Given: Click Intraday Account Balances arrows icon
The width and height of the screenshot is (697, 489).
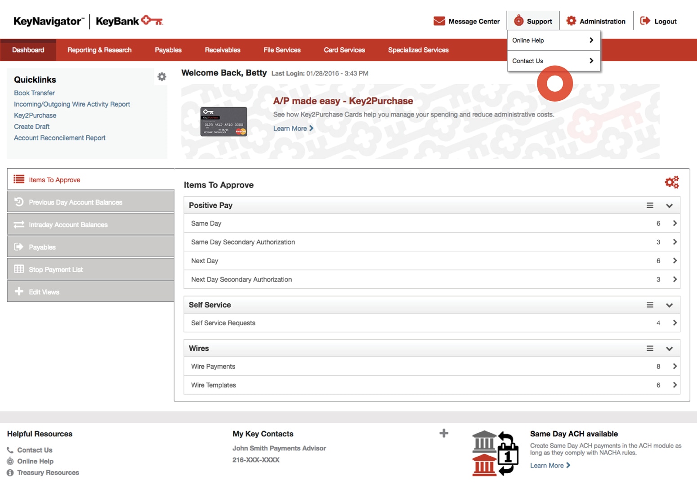Looking at the screenshot, I should tap(19, 224).
